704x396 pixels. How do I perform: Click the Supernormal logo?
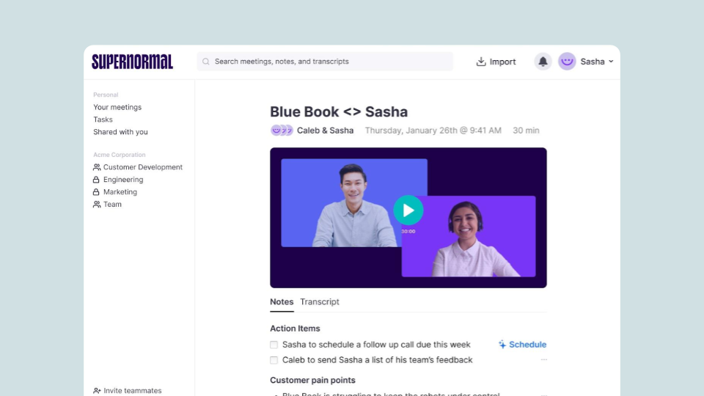133,62
